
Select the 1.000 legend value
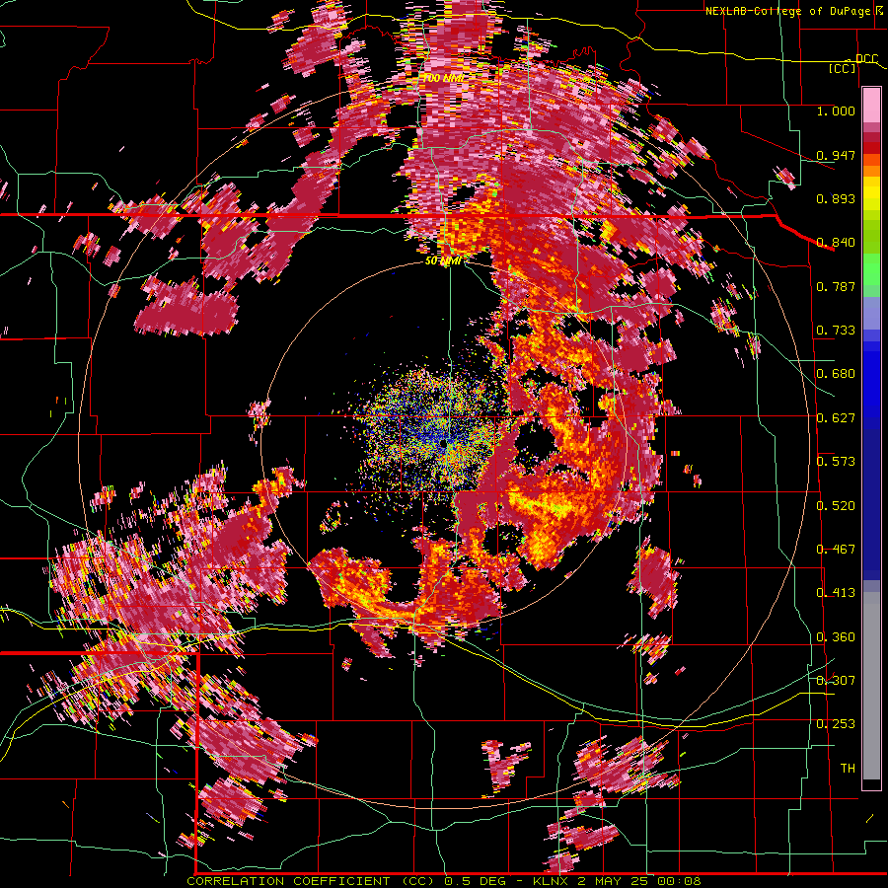pos(836,111)
